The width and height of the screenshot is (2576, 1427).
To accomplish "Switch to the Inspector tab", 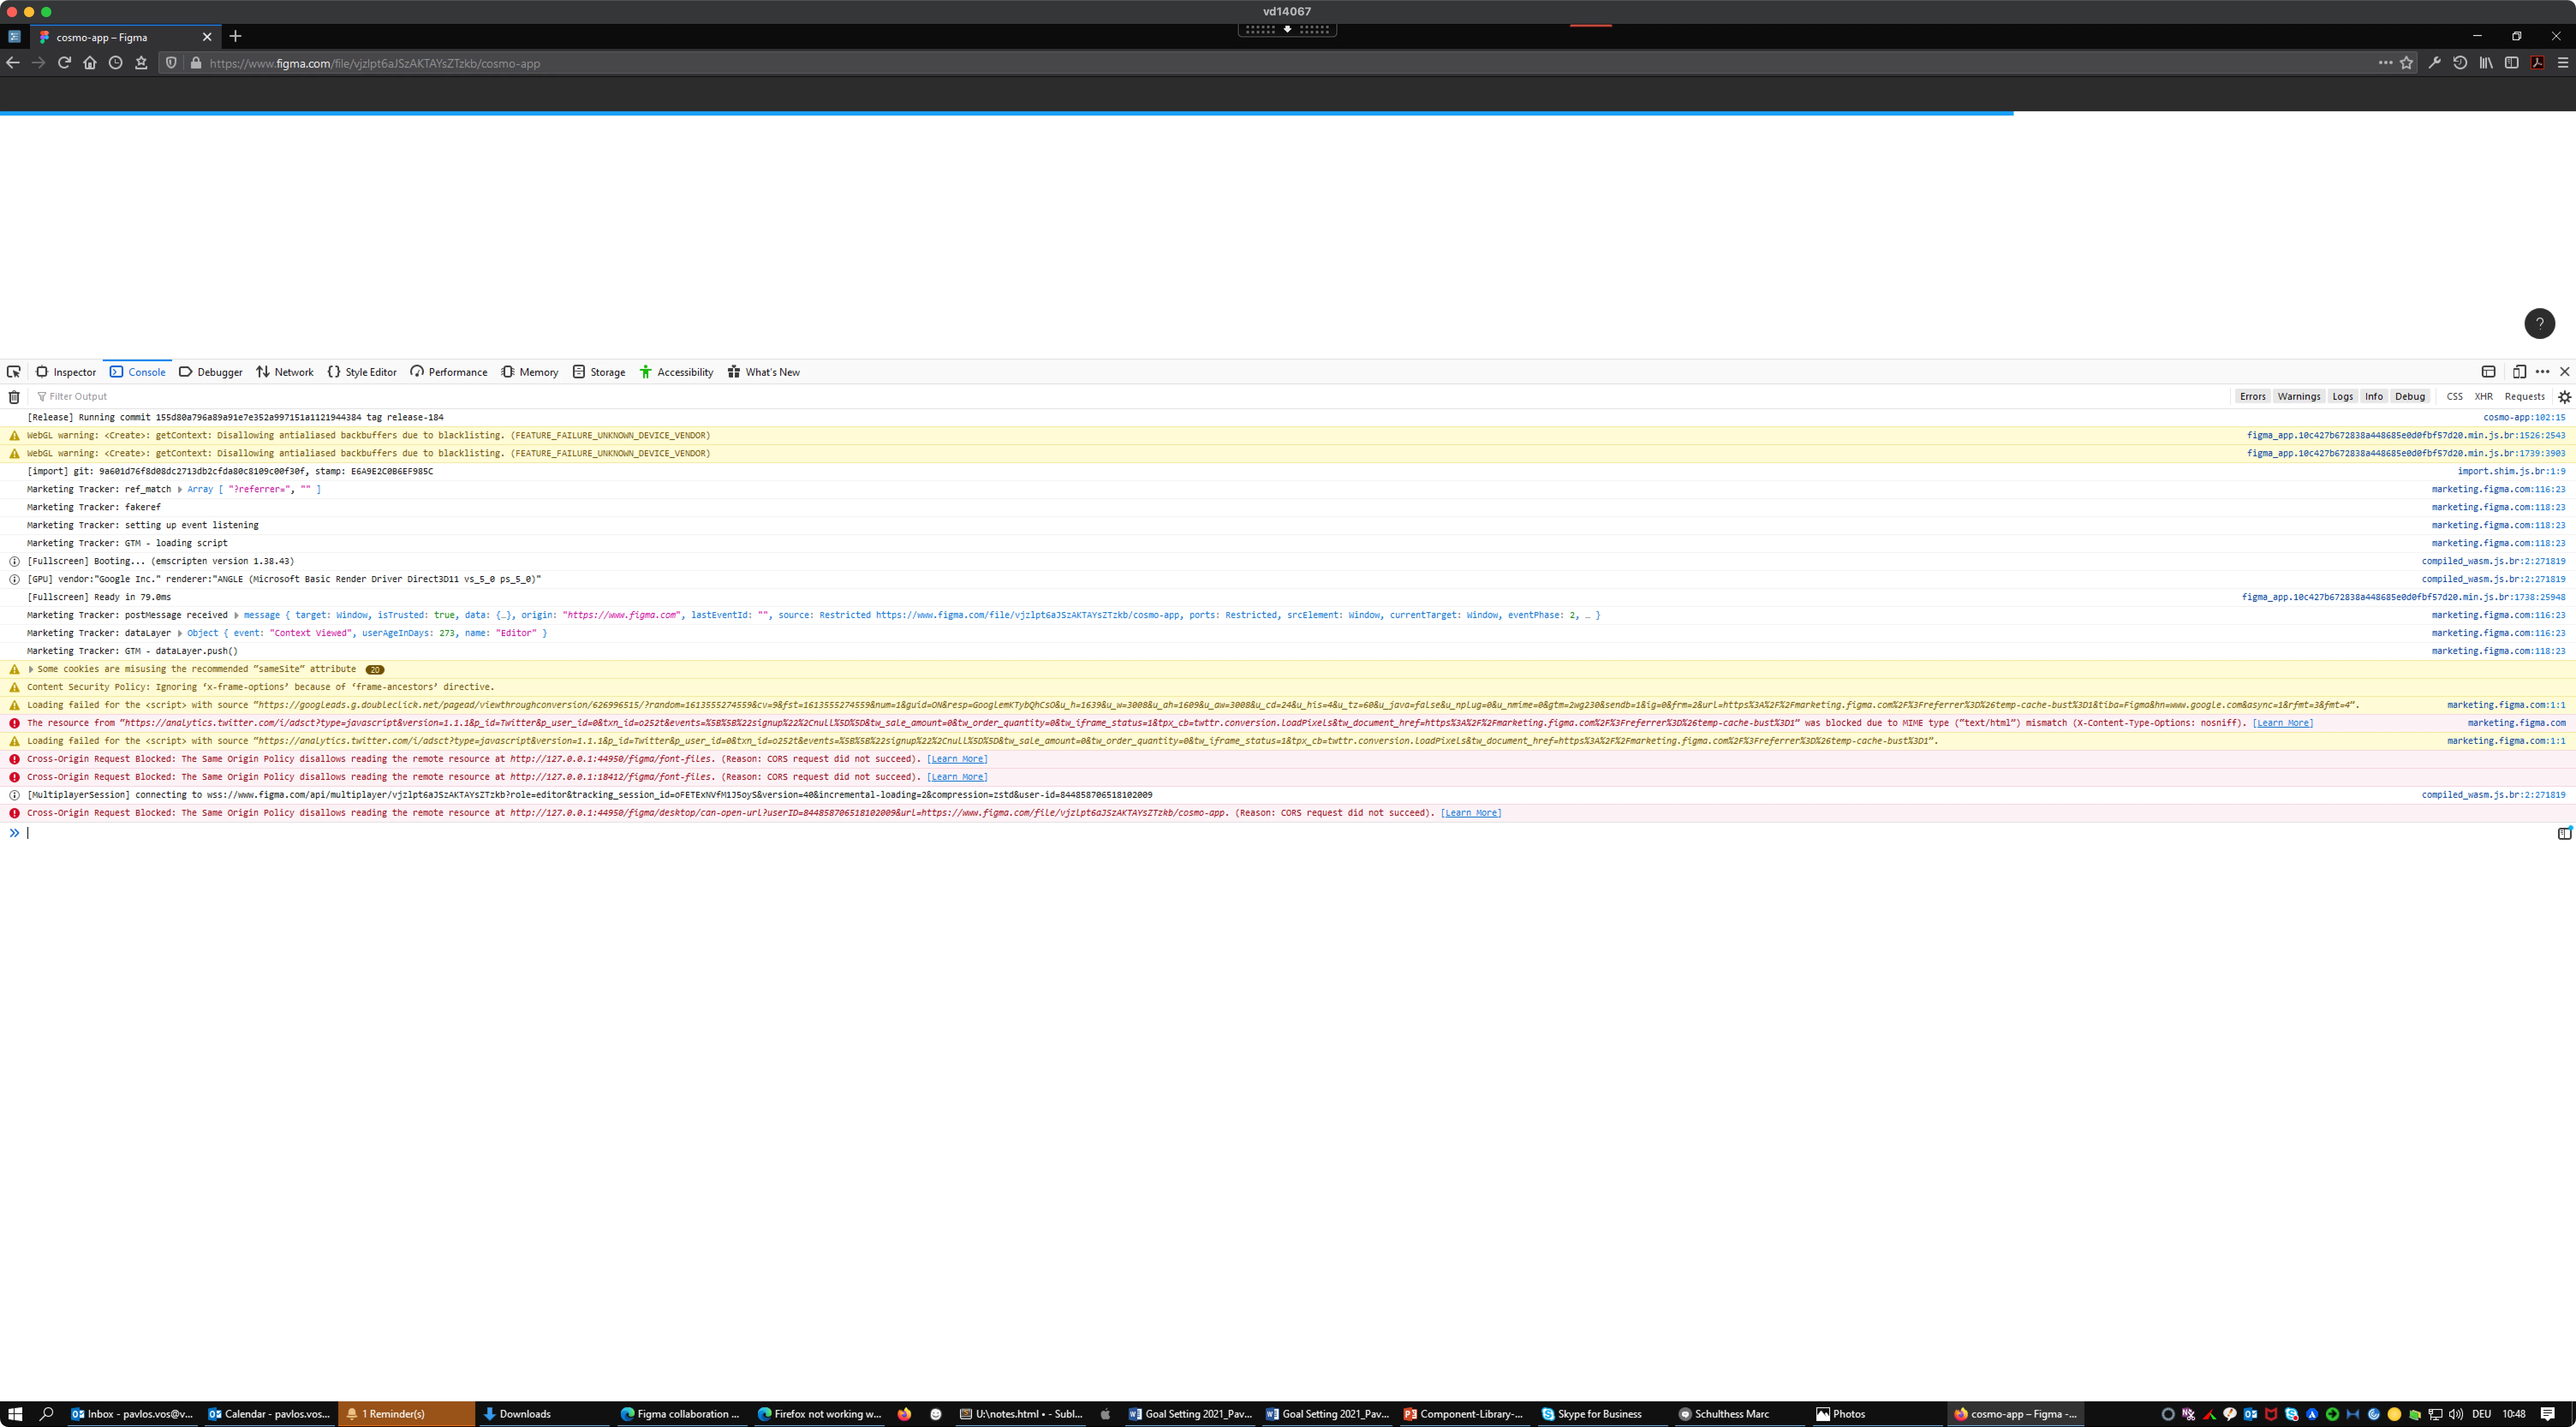I will pyautogui.click(x=66, y=372).
